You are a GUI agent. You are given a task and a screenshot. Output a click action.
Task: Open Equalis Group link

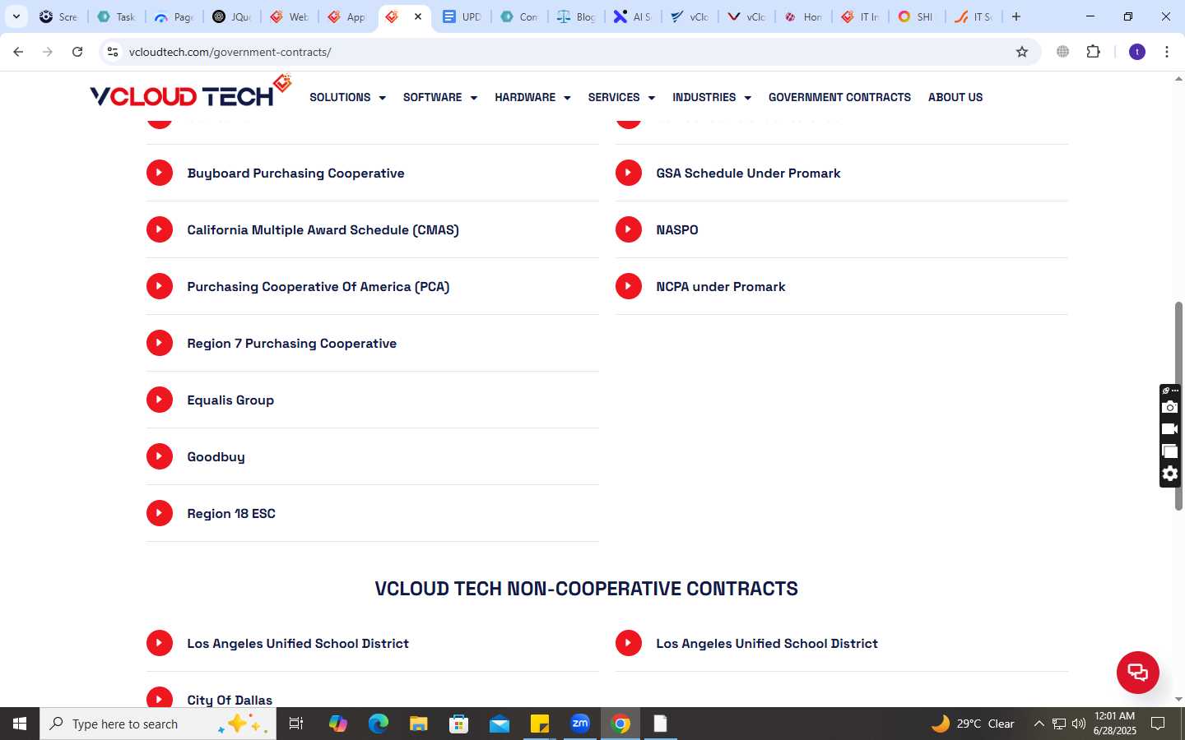(x=230, y=400)
